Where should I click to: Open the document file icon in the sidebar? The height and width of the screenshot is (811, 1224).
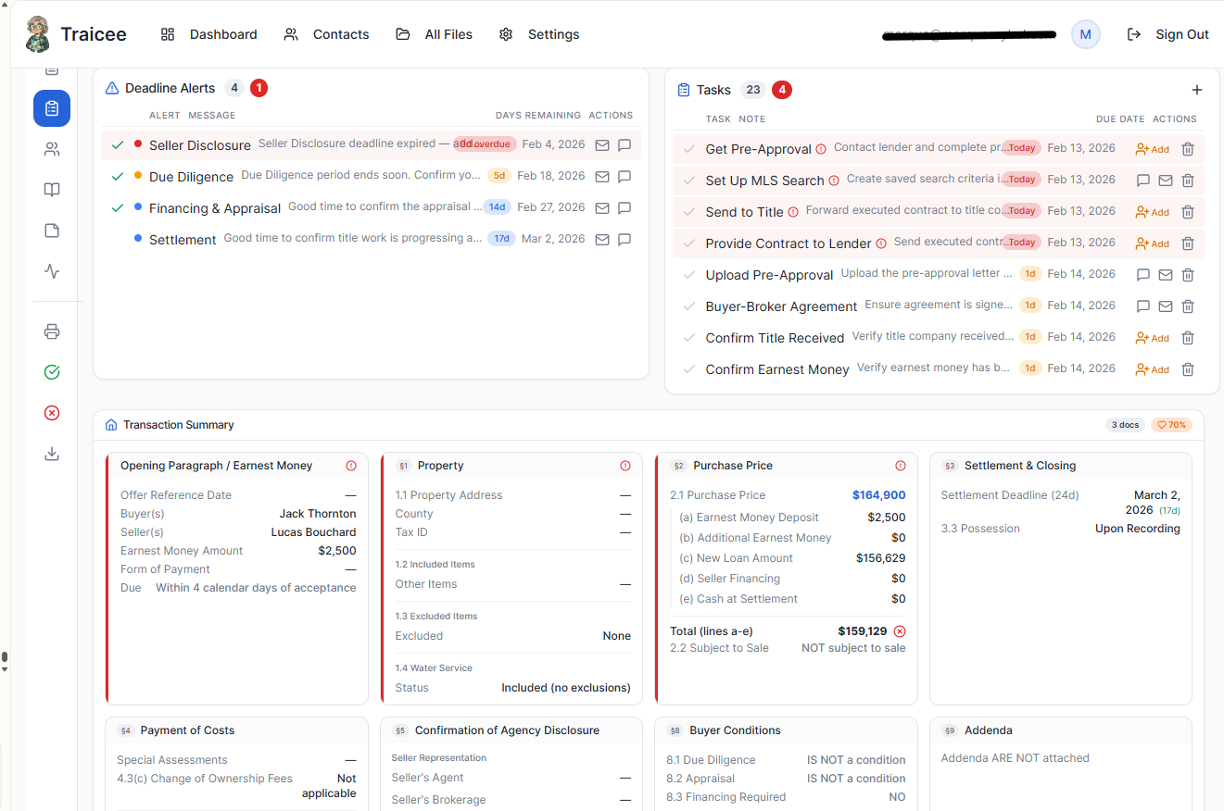click(x=52, y=231)
